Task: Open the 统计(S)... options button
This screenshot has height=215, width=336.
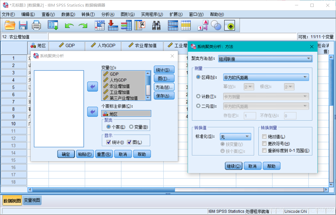Action: click(164, 70)
